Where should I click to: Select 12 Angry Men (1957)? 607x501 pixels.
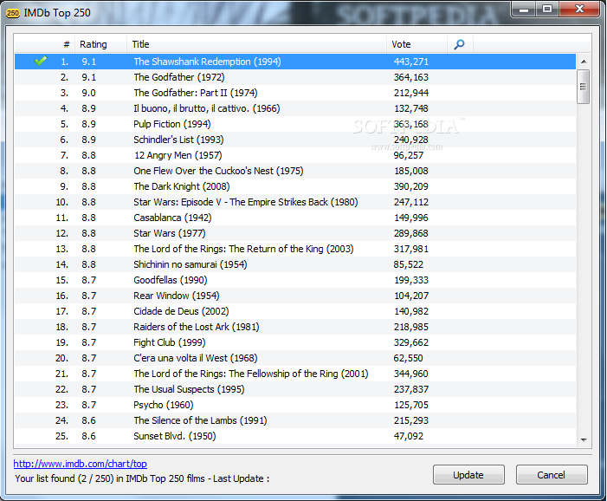coord(295,155)
